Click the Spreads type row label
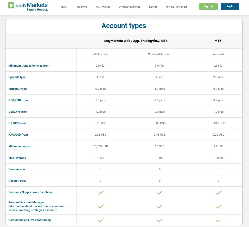249x227 pixels. tap(17, 77)
